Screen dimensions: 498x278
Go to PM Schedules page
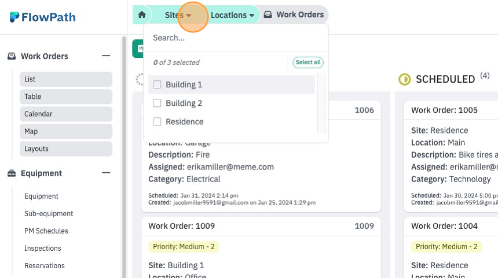[46, 231]
